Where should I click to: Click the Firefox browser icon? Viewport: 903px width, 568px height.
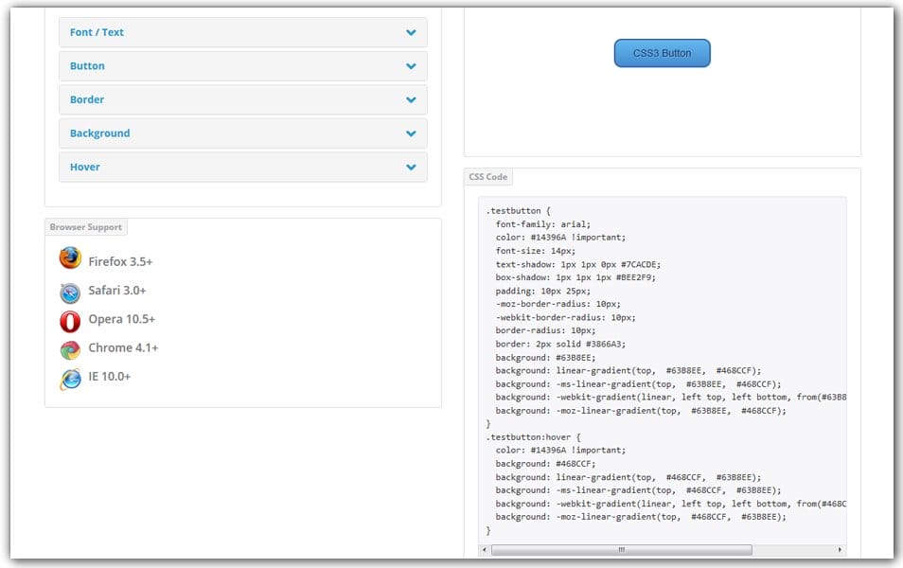[69, 257]
